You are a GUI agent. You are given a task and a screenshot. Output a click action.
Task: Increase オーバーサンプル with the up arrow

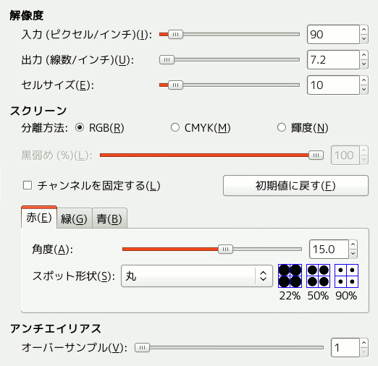tap(364, 343)
